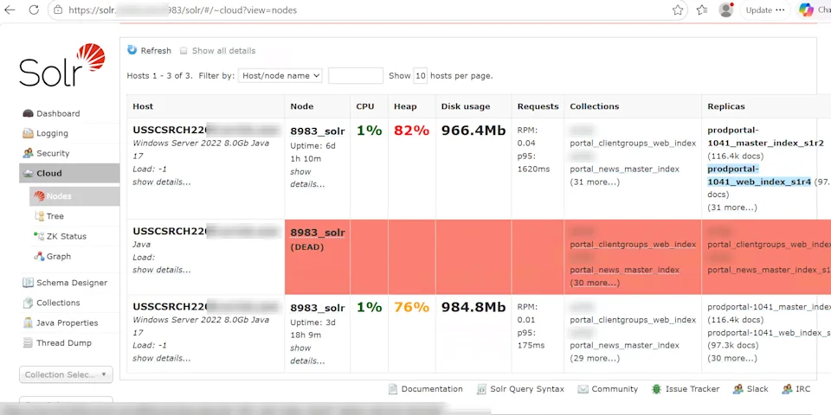Open the Collection Selector dropdown
This screenshot has height=415, width=831.
[67, 374]
